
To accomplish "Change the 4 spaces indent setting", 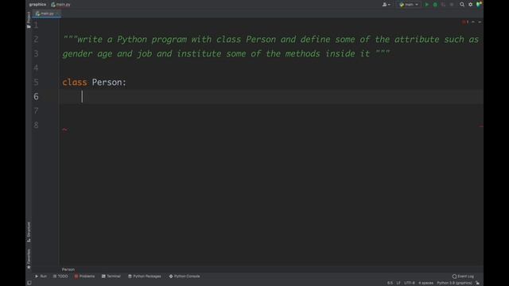I will coord(425,283).
